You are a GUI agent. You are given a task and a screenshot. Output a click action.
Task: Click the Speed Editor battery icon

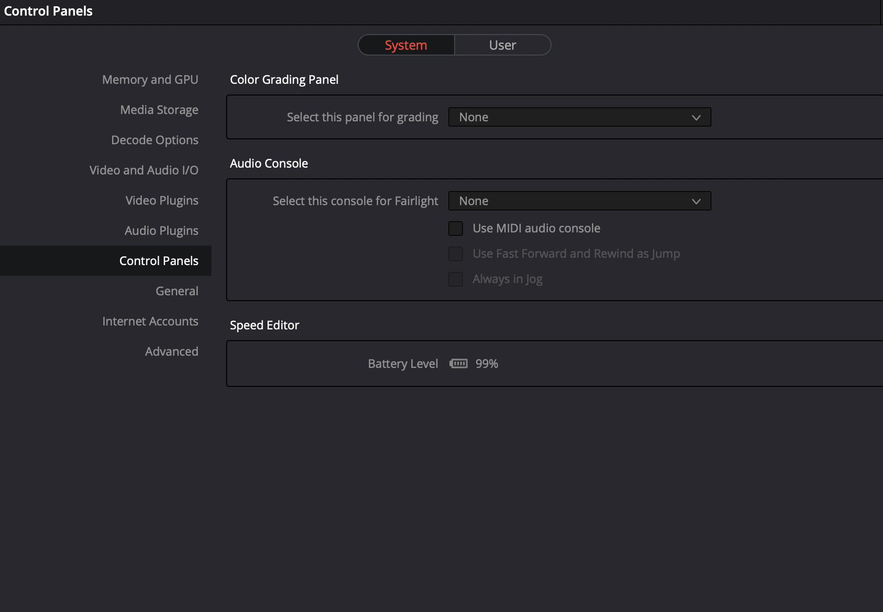pyautogui.click(x=458, y=363)
